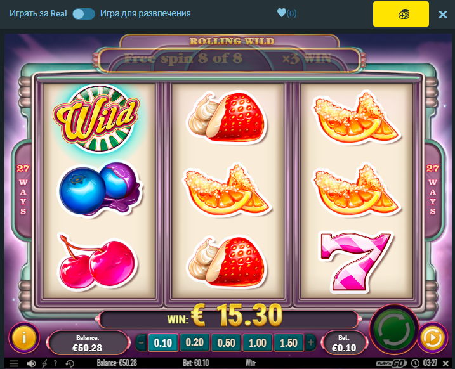Spin the reels with green button
Screen dimensions: 455x369
coord(394,330)
